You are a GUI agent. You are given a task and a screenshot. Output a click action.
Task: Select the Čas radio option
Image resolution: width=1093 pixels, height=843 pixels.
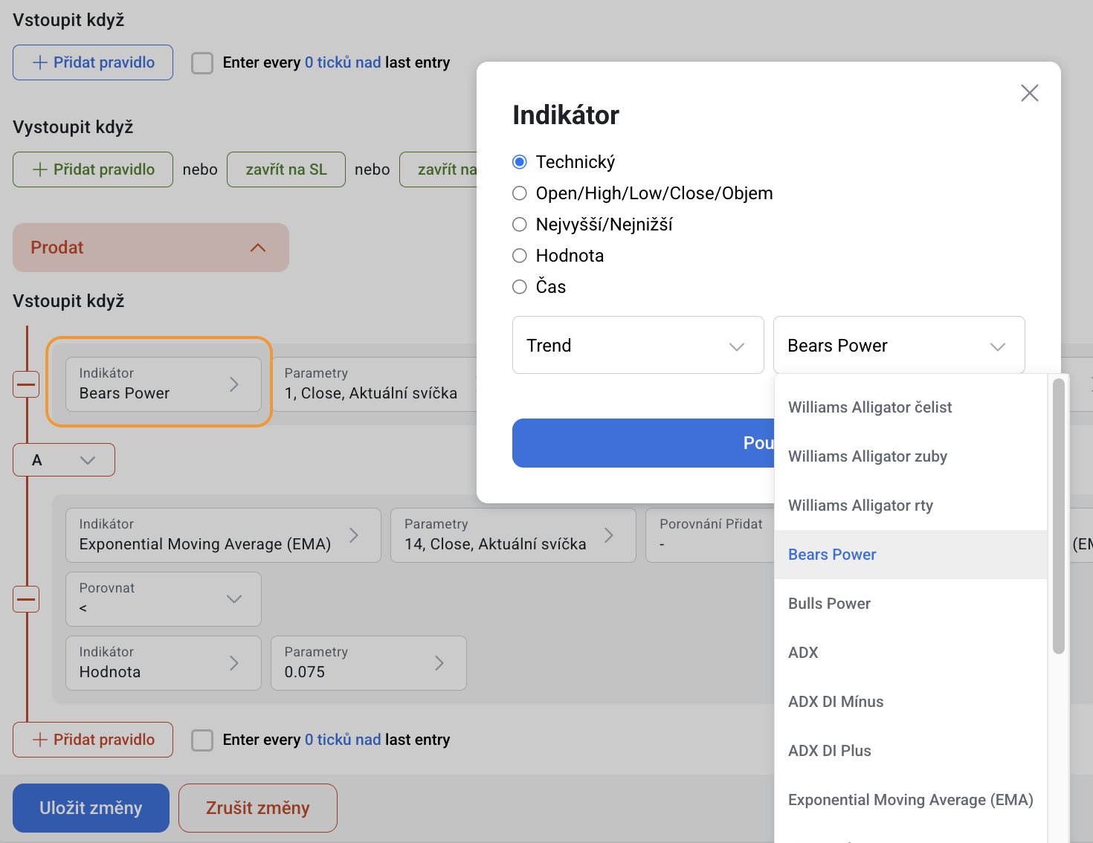[520, 287]
